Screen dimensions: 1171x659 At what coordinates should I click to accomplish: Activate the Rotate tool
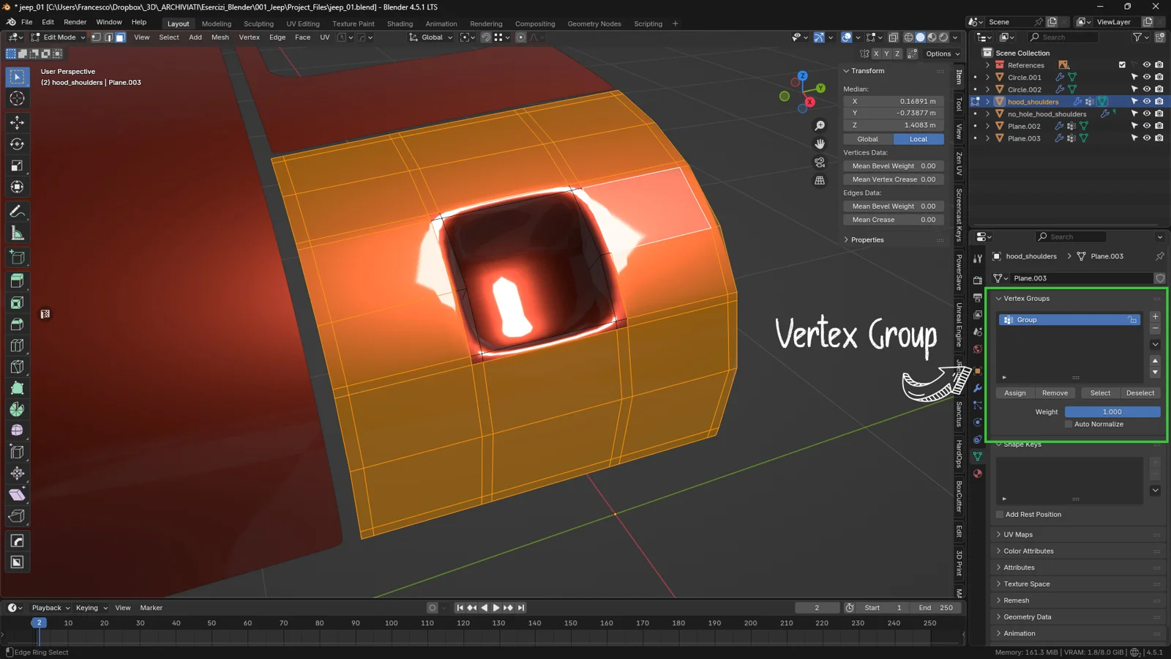pyautogui.click(x=17, y=144)
